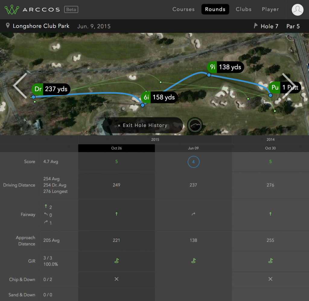This screenshot has height=301, width=309.
Task: Select 6i 158 yds shot label
Action: click(x=159, y=97)
